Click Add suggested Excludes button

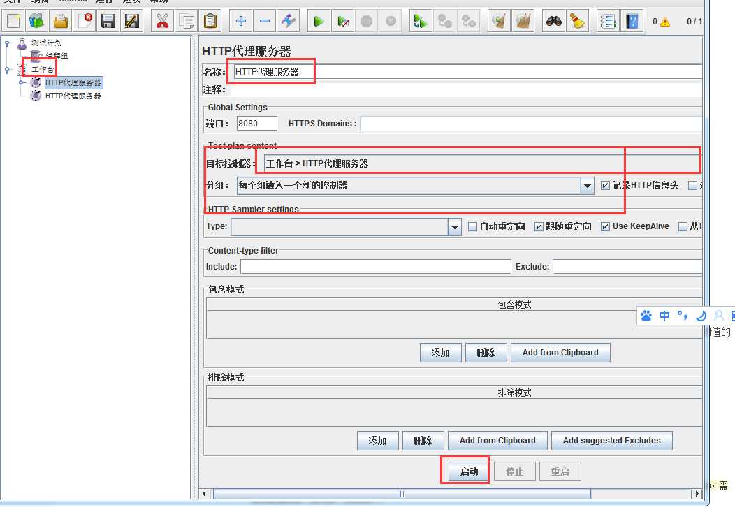pos(612,441)
